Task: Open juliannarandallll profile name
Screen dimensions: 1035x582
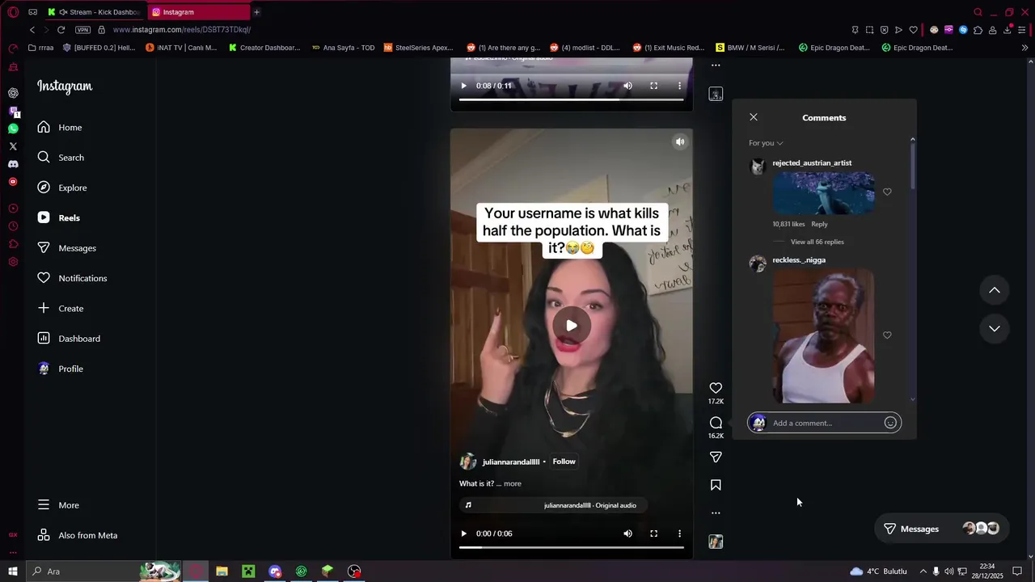Action: [511, 462]
